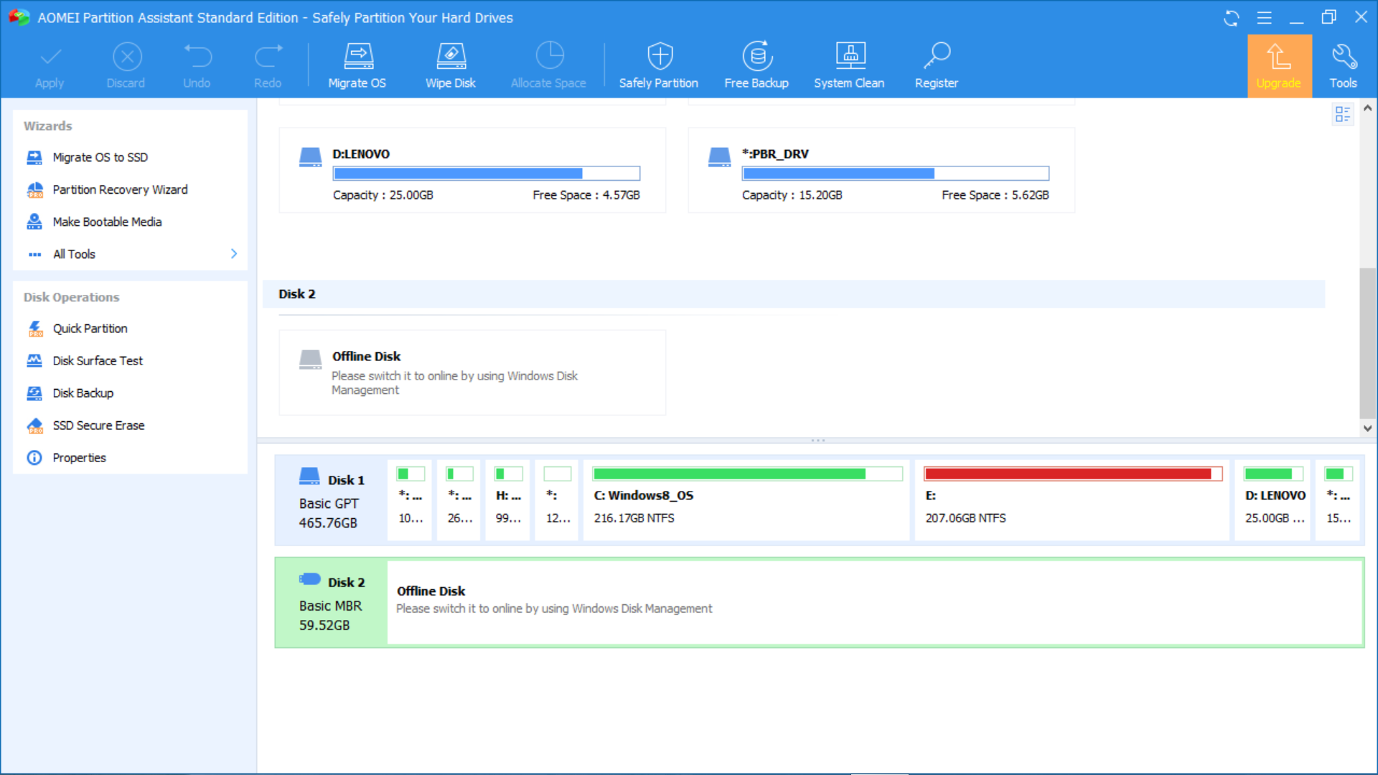Click the red E: usage bar
The height and width of the screenshot is (775, 1378).
[x=1072, y=474]
